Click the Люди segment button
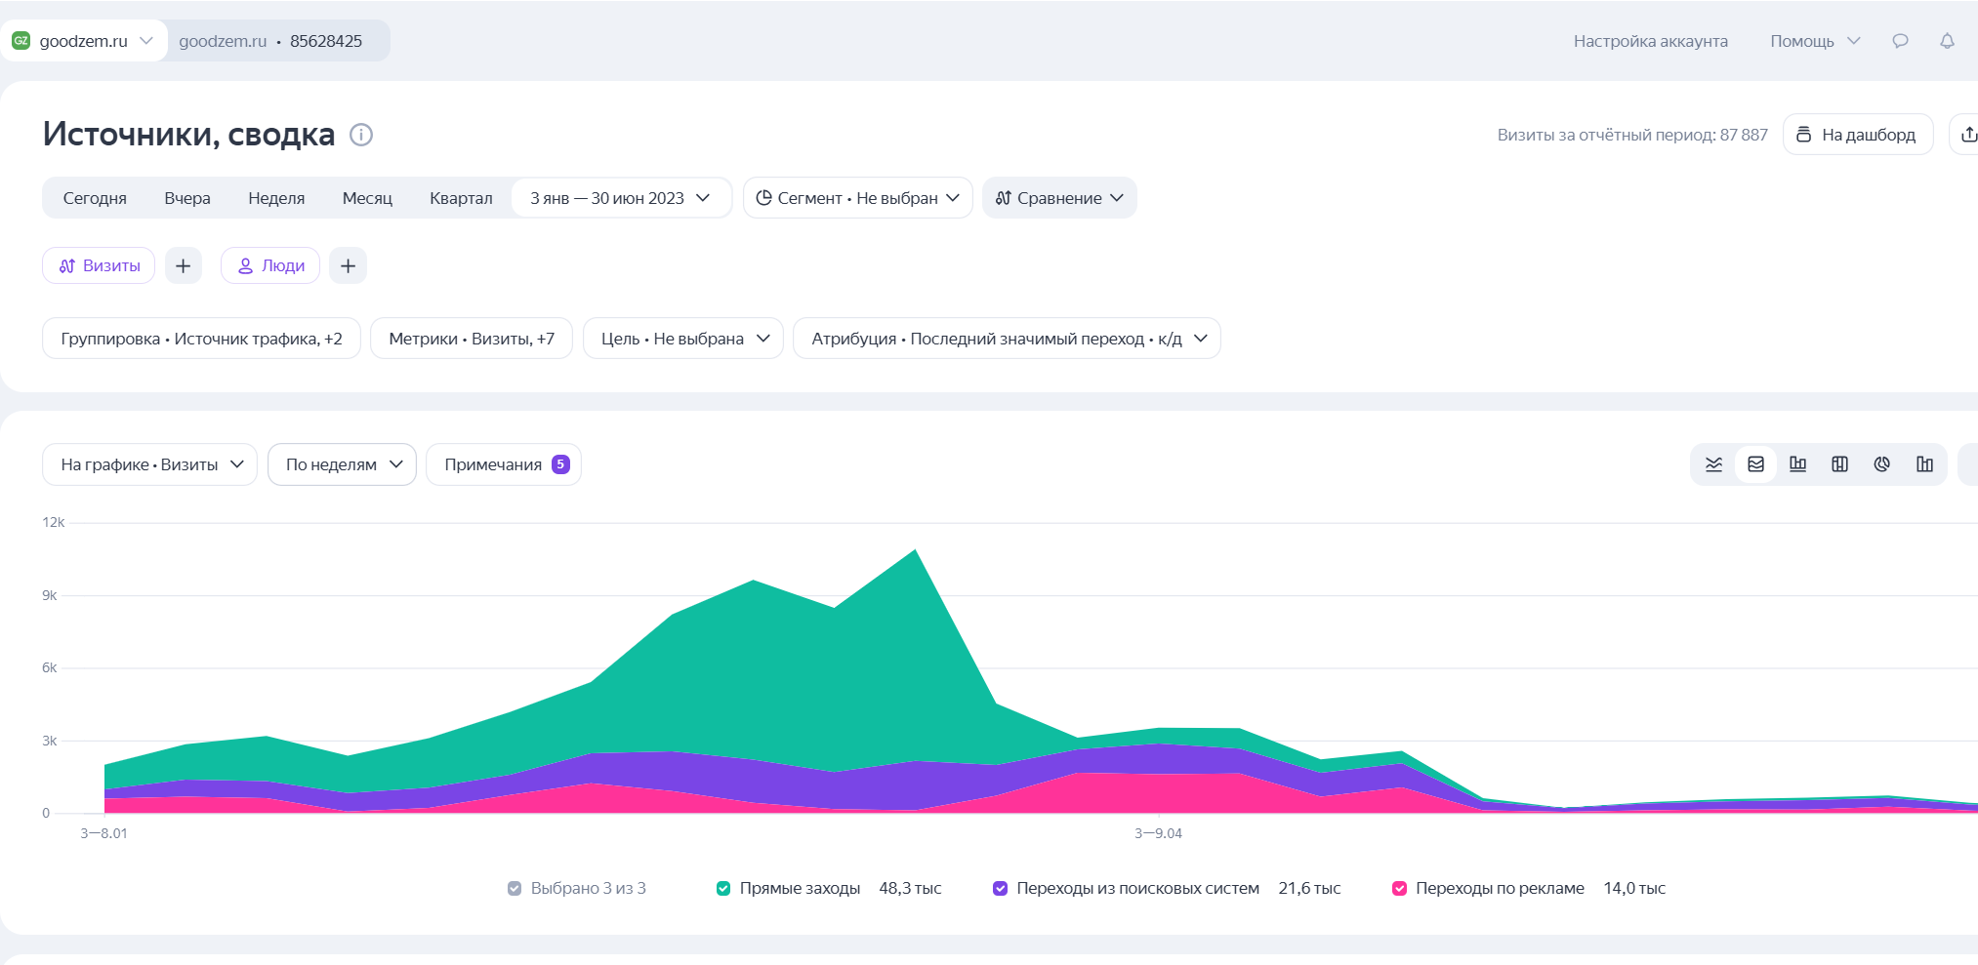Viewport: 1978px width, 965px height. [x=270, y=265]
